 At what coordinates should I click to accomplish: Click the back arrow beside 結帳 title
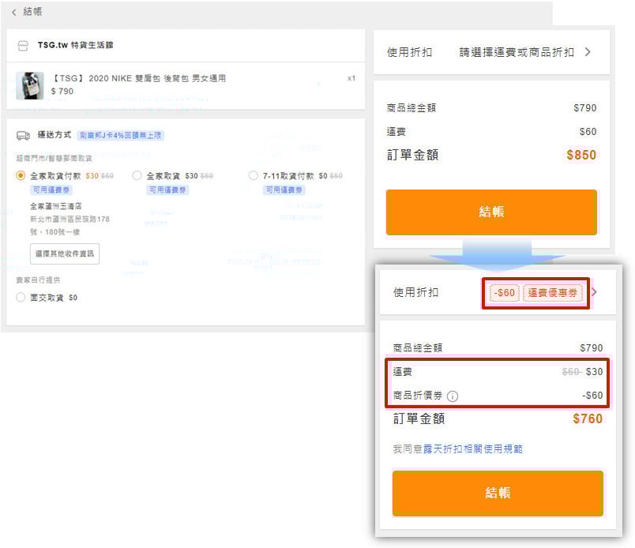click(14, 13)
